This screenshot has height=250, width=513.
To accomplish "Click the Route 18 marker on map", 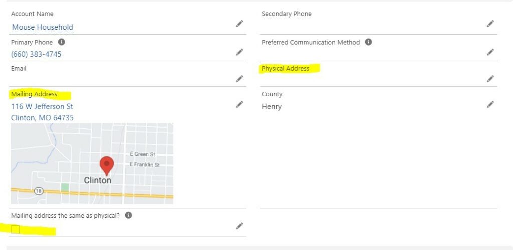I will [x=39, y=191].
